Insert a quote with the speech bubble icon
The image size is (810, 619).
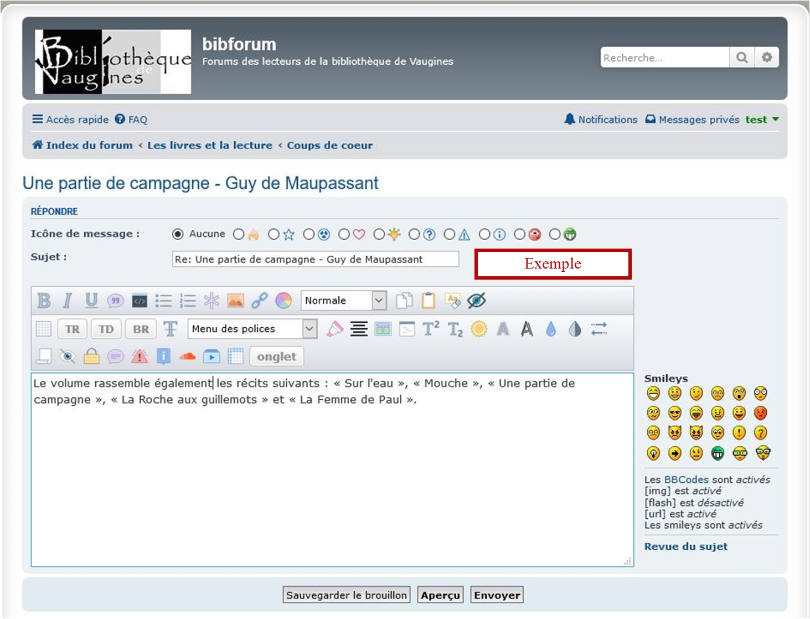click(115, 301)
